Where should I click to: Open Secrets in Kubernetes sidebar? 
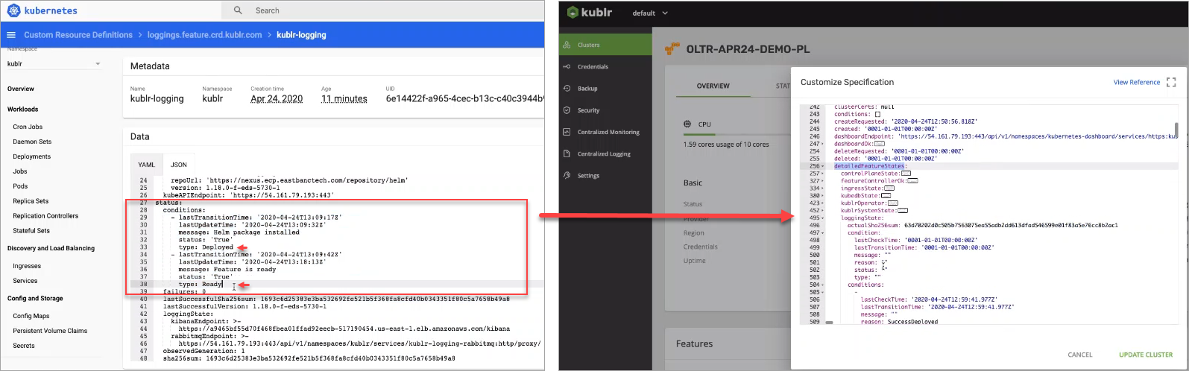tap(23, 346)
